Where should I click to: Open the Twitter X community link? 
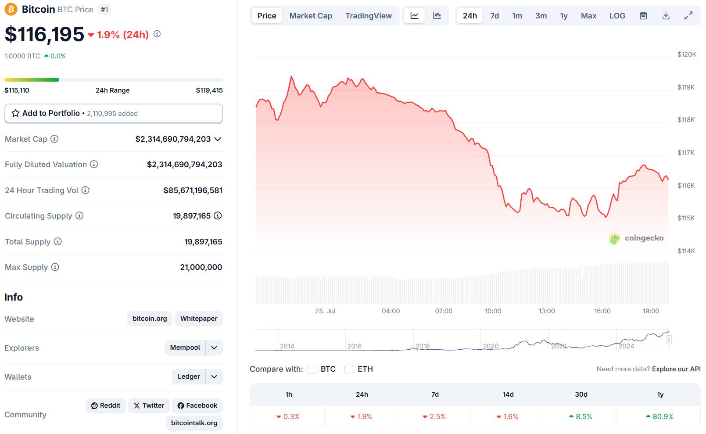coord(149,405)
